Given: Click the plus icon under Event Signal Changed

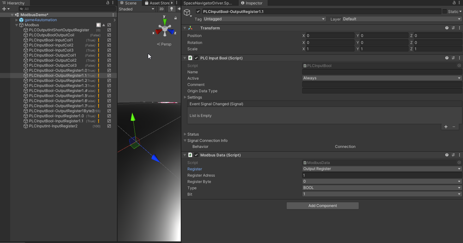Looking at the screenshot, I should [x=446, y=127].
